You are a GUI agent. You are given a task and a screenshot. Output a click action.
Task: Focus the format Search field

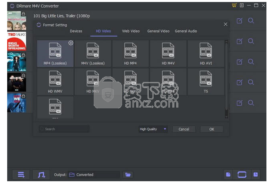tap(64, 129)
